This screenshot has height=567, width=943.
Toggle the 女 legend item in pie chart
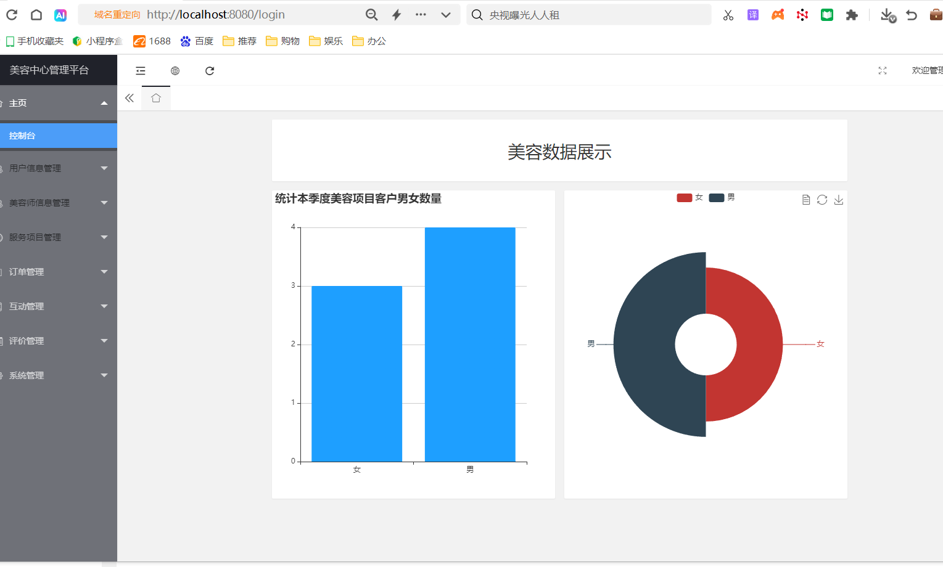[x=690, y=198]
